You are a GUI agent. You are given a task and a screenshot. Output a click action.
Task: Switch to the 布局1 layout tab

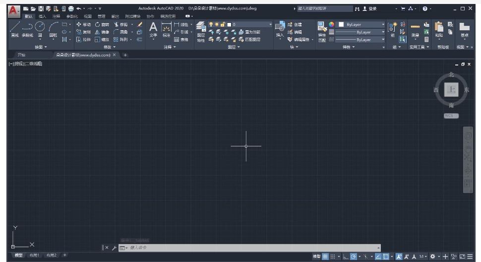click(34, 255)
